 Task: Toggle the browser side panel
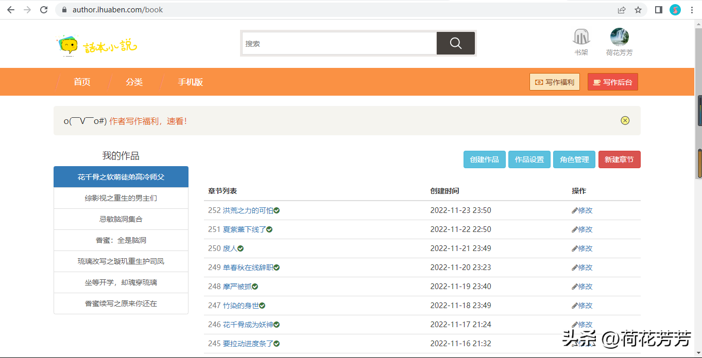tap(658, 10)
